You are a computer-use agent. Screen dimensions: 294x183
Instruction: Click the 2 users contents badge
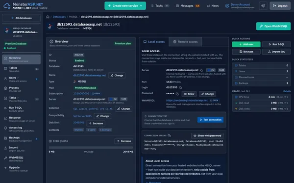(91, 130)
